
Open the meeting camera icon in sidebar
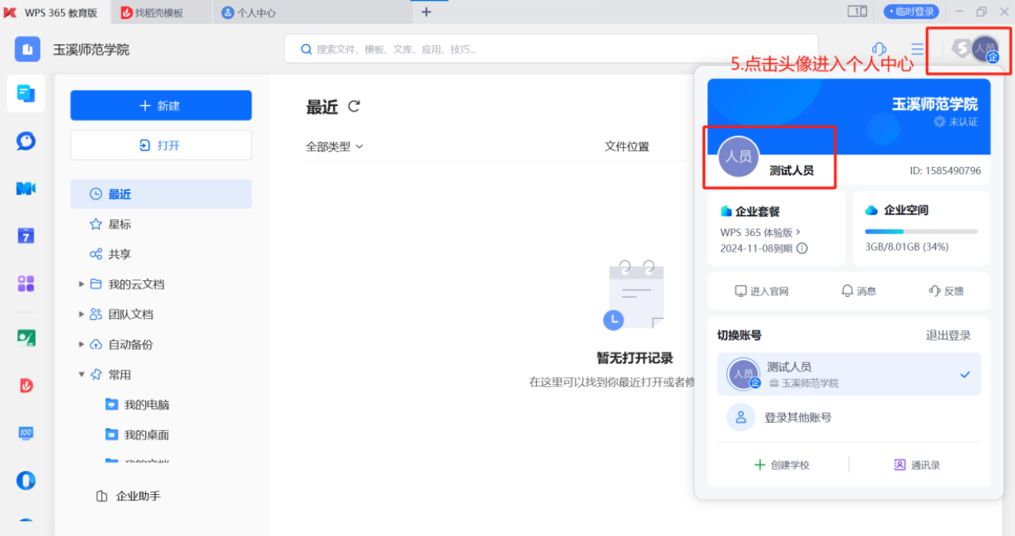[x=26, y=188]
